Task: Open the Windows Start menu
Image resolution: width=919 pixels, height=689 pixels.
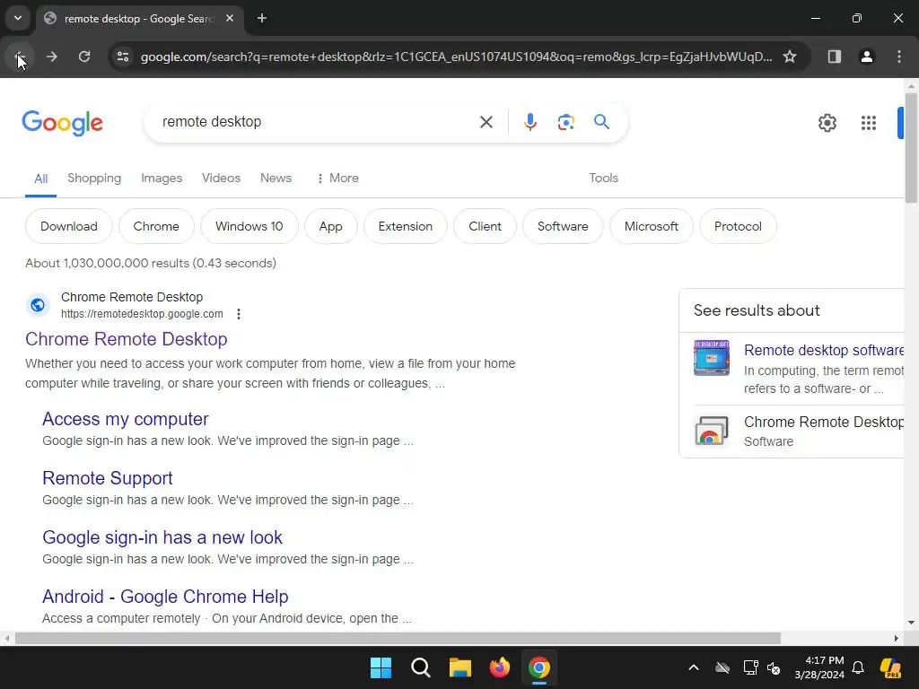Action: [381, 667]
